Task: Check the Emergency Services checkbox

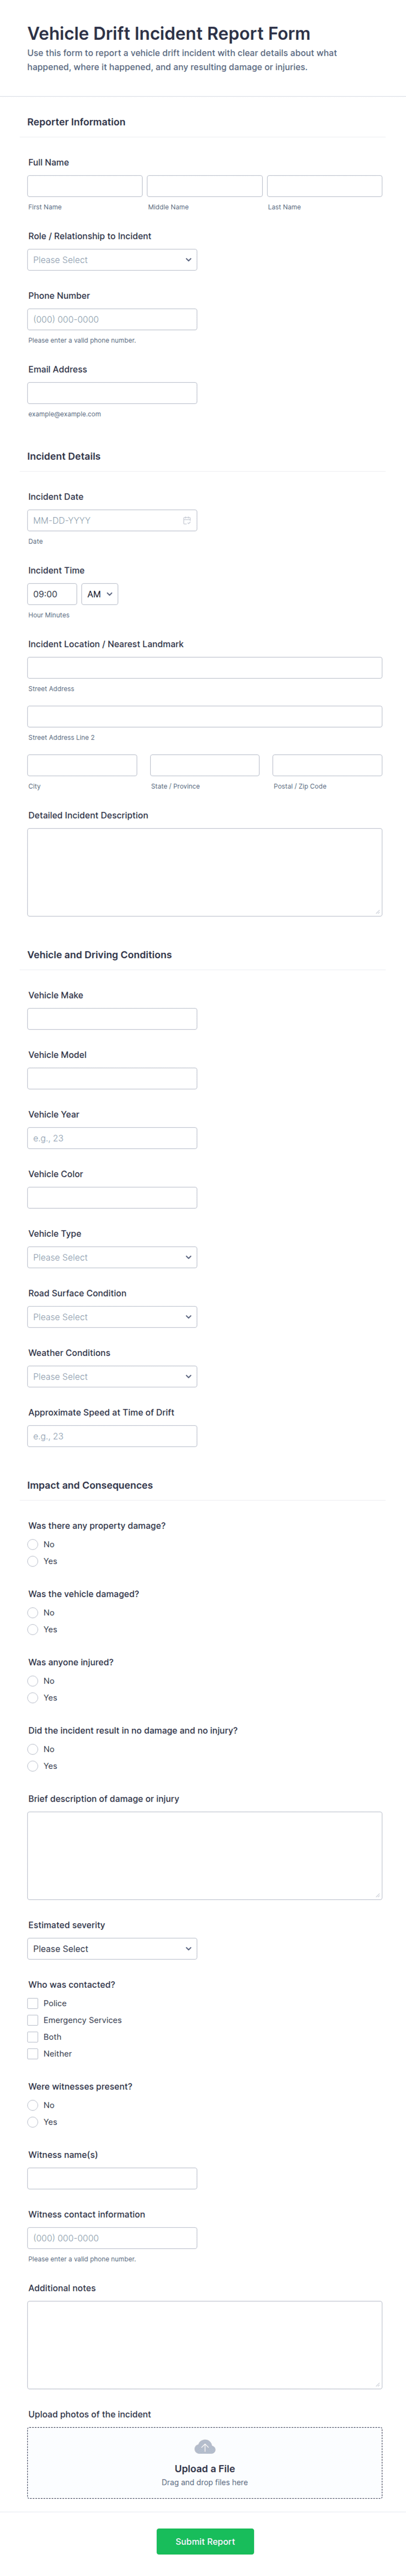Action: pyautogui.click(x=33, y=2020)
